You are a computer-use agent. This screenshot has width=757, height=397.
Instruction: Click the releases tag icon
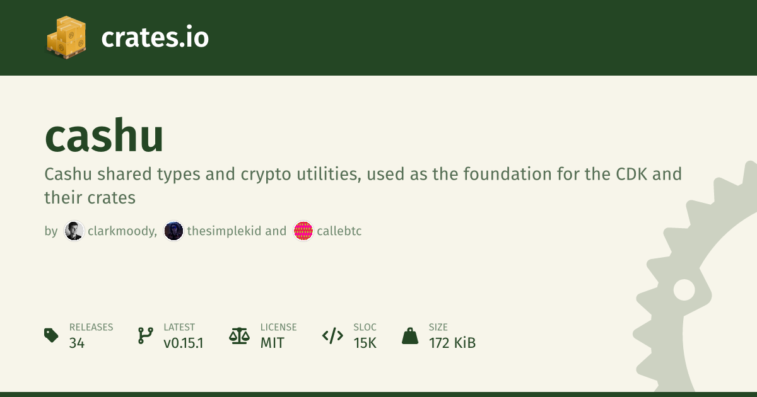pyautogui.click(x=51, y=335)
